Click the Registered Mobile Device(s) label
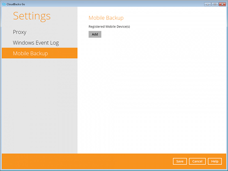Screen dimensions: 228x171 109,27
